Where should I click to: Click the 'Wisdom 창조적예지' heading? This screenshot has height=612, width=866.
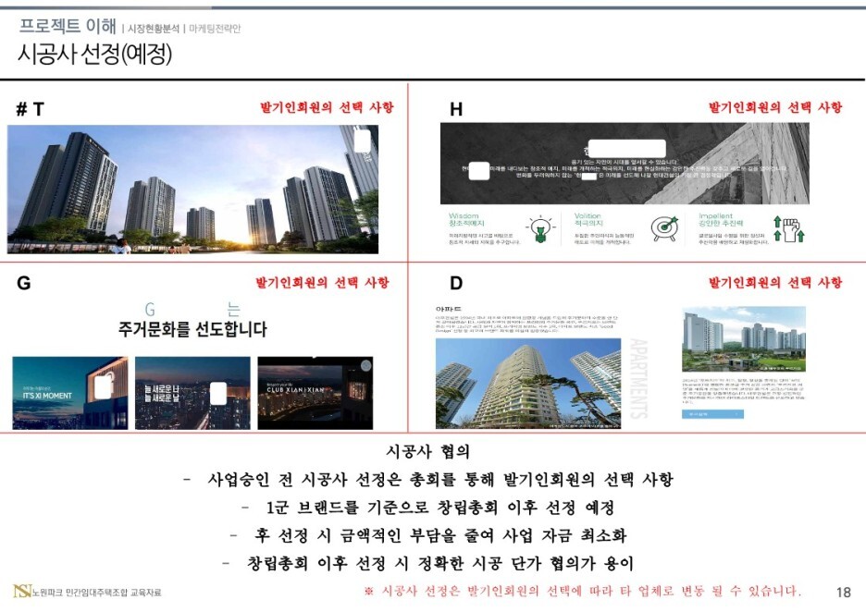(466, 220)
